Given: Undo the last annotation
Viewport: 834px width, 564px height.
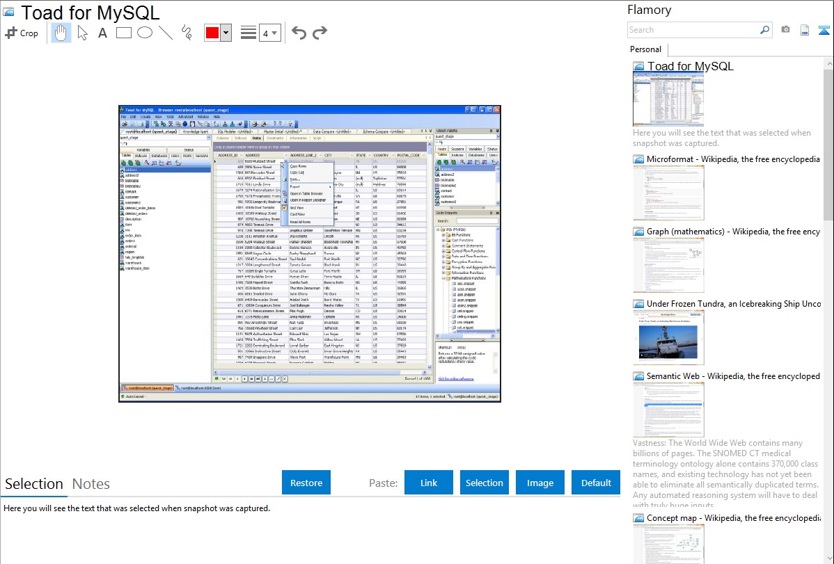Looking at the screenshot, I should click(x=299, y=33).
